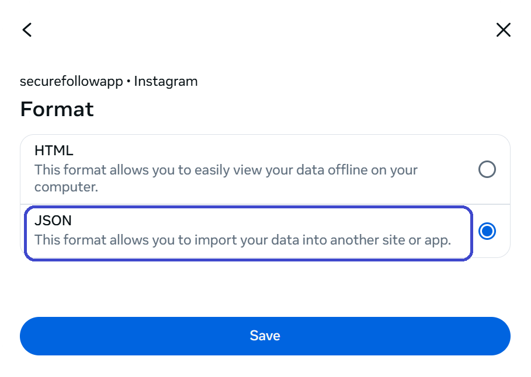
Task: Click the word Save on the button
Action: point(265,336)
